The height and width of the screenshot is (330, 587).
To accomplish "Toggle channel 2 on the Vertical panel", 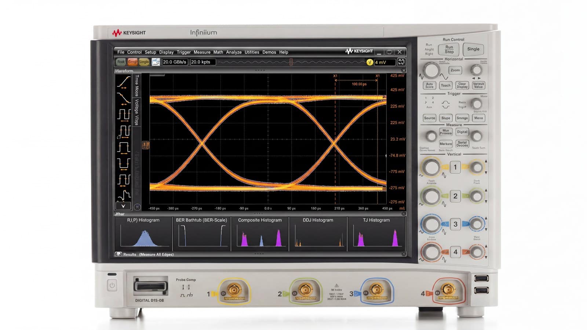I will coord(455,196).
